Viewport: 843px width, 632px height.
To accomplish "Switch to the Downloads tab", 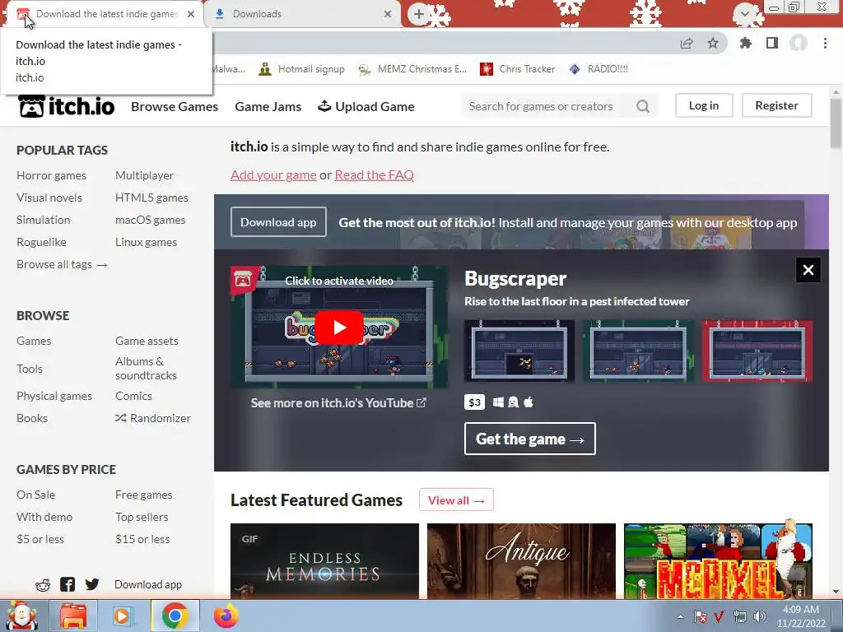I will click(x=304, y=14).
